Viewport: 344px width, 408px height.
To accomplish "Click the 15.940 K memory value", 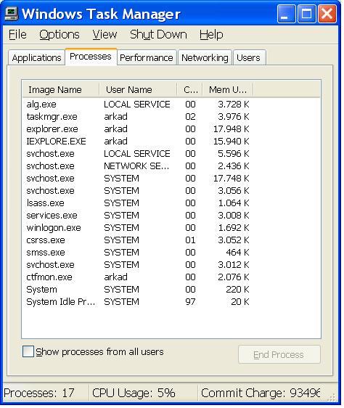I will click(x=231, y=142).
